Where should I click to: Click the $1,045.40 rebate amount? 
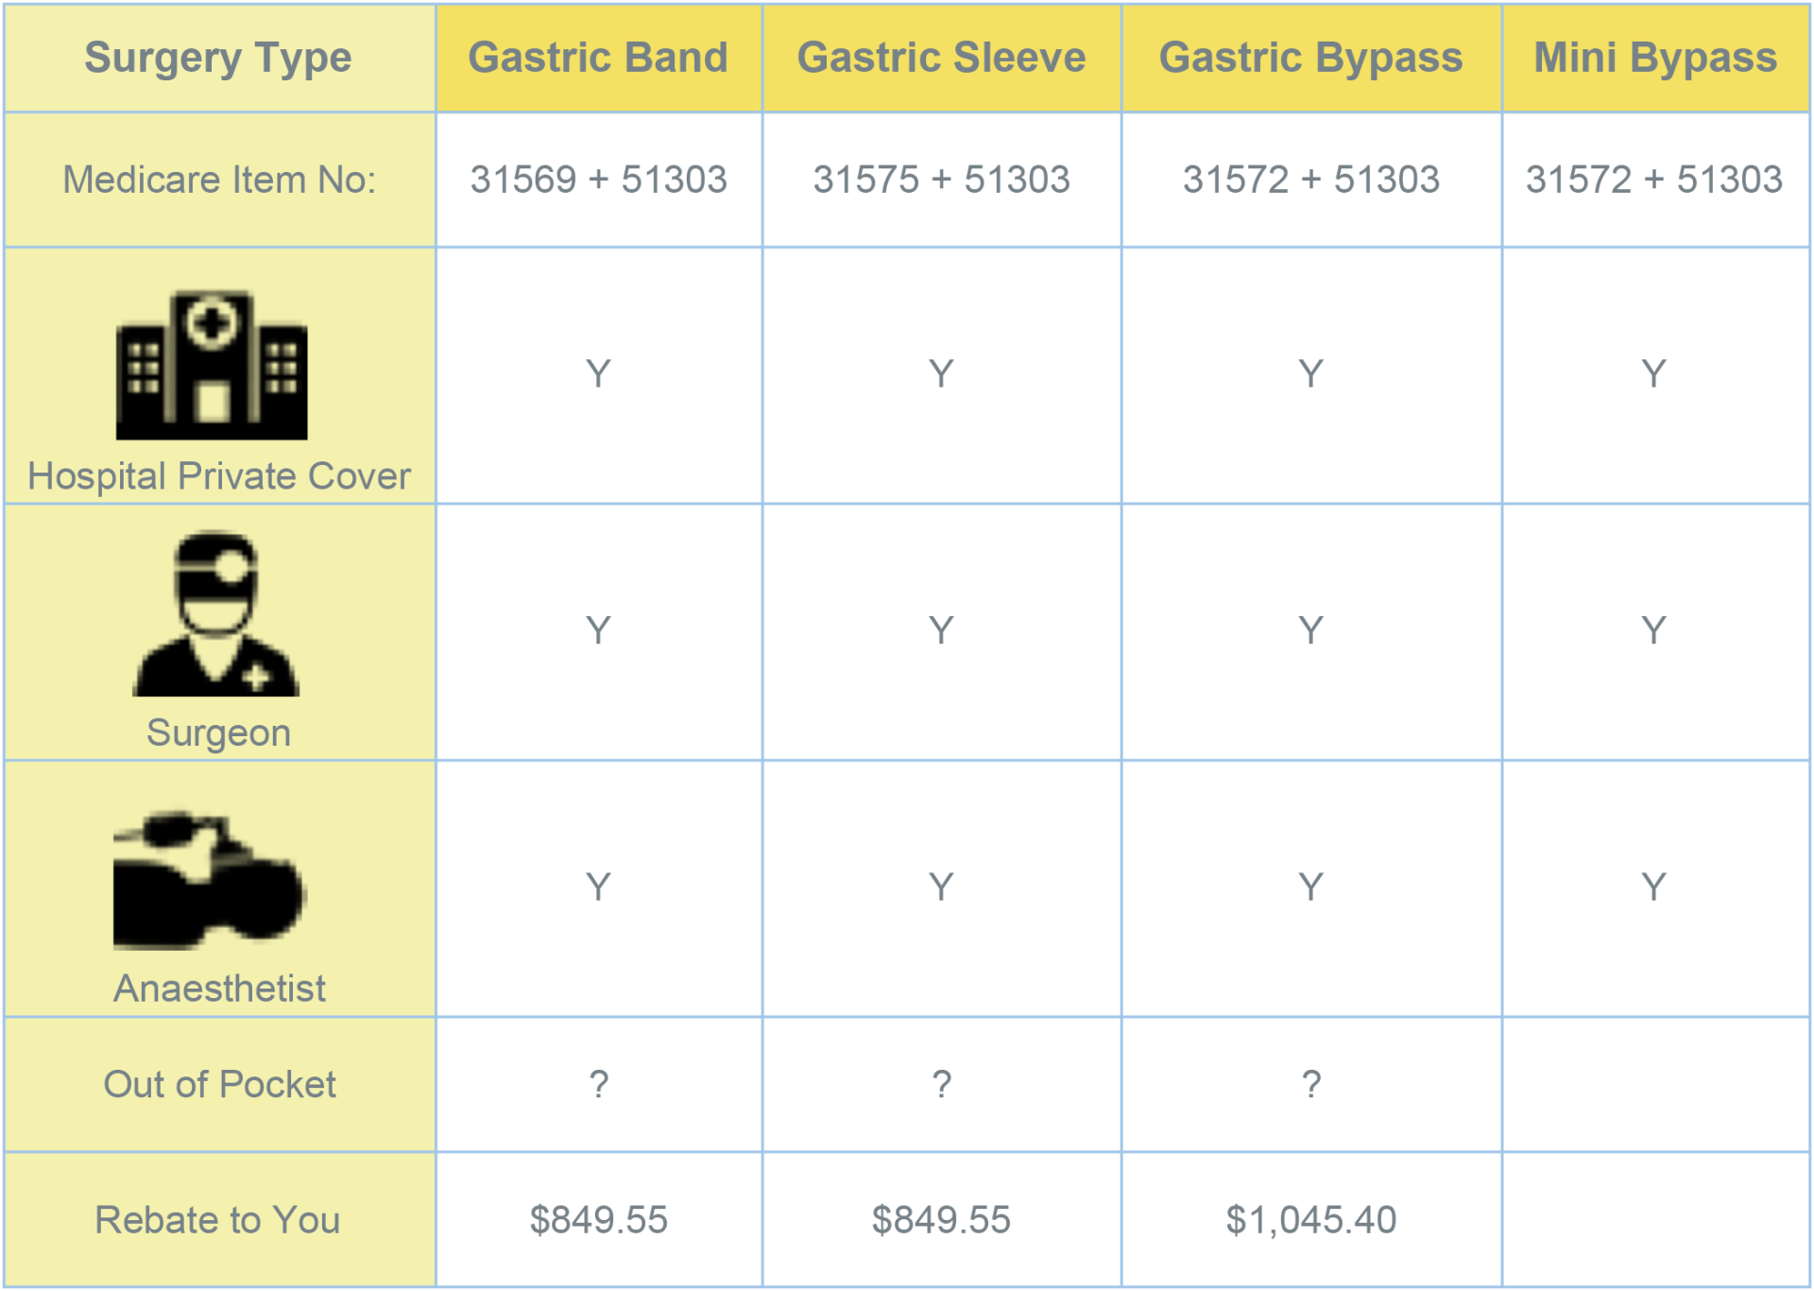tap(1310, 1220)
